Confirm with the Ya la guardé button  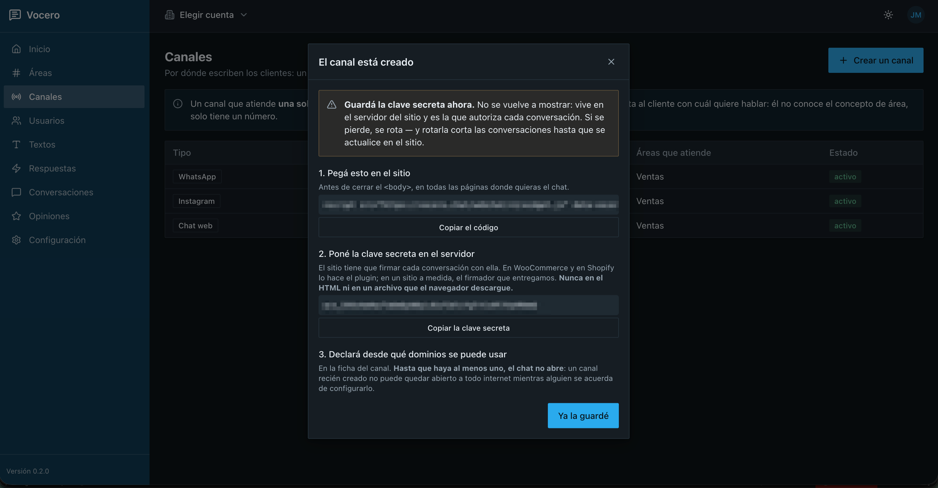click(x=583, y=415)
